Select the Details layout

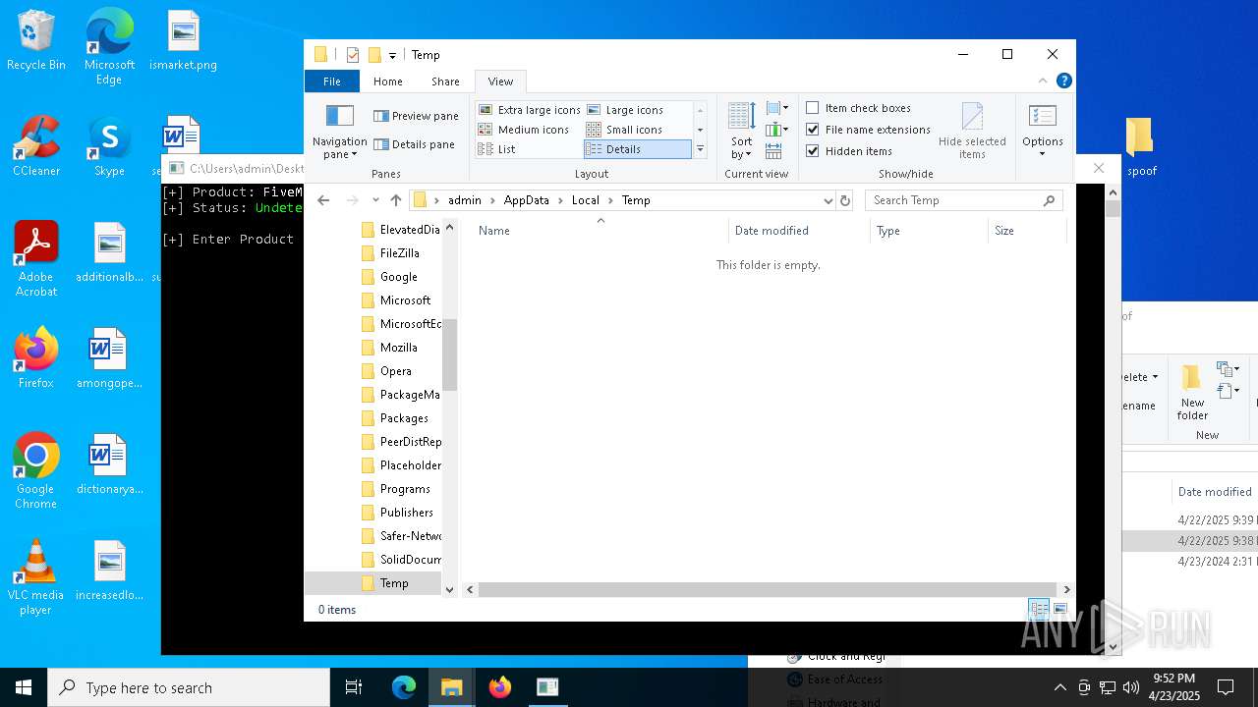click(x=638, y=149)
